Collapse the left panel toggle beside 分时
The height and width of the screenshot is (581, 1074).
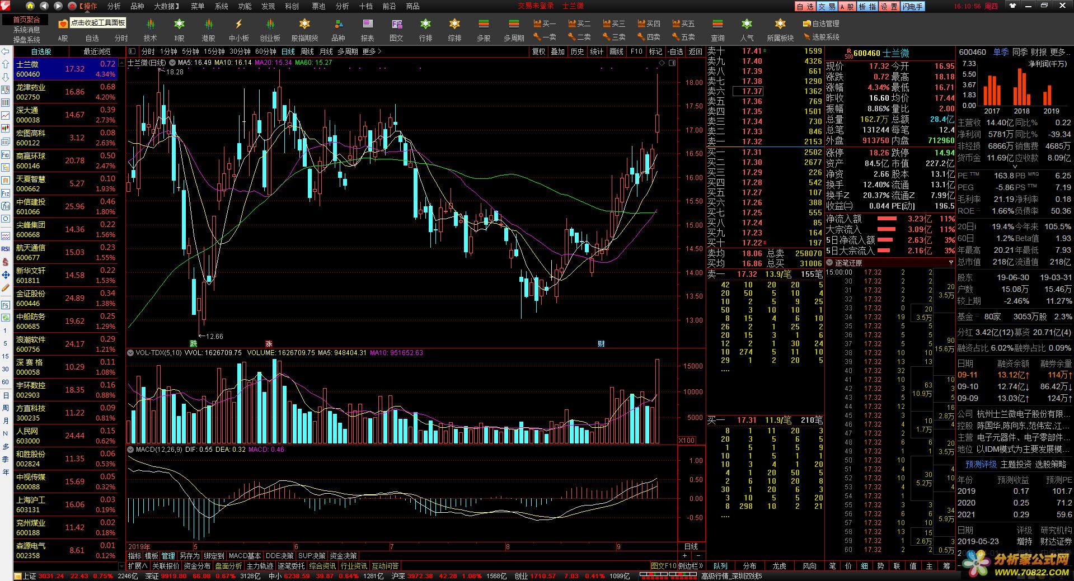point(132,51)
